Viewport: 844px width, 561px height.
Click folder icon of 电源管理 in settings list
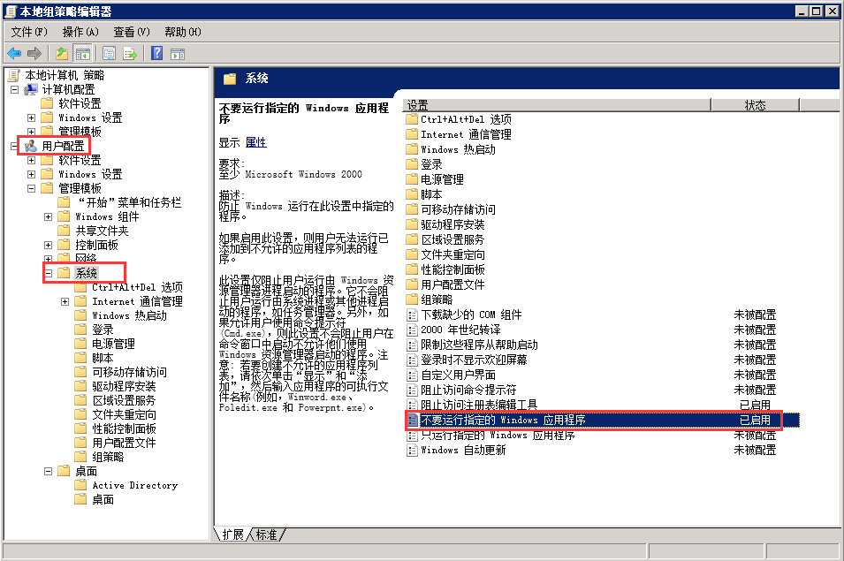[x=412, y=179]
